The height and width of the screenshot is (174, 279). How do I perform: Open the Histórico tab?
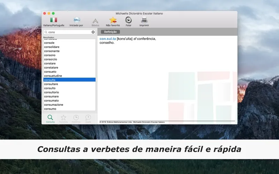pos(76,118)
